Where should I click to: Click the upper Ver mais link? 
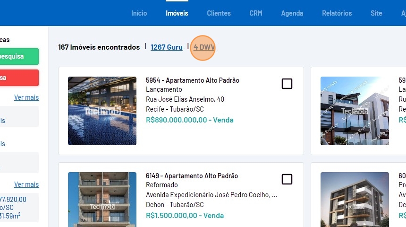26,97
